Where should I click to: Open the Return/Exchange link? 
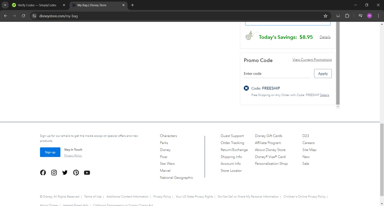[x=234, y=150]
